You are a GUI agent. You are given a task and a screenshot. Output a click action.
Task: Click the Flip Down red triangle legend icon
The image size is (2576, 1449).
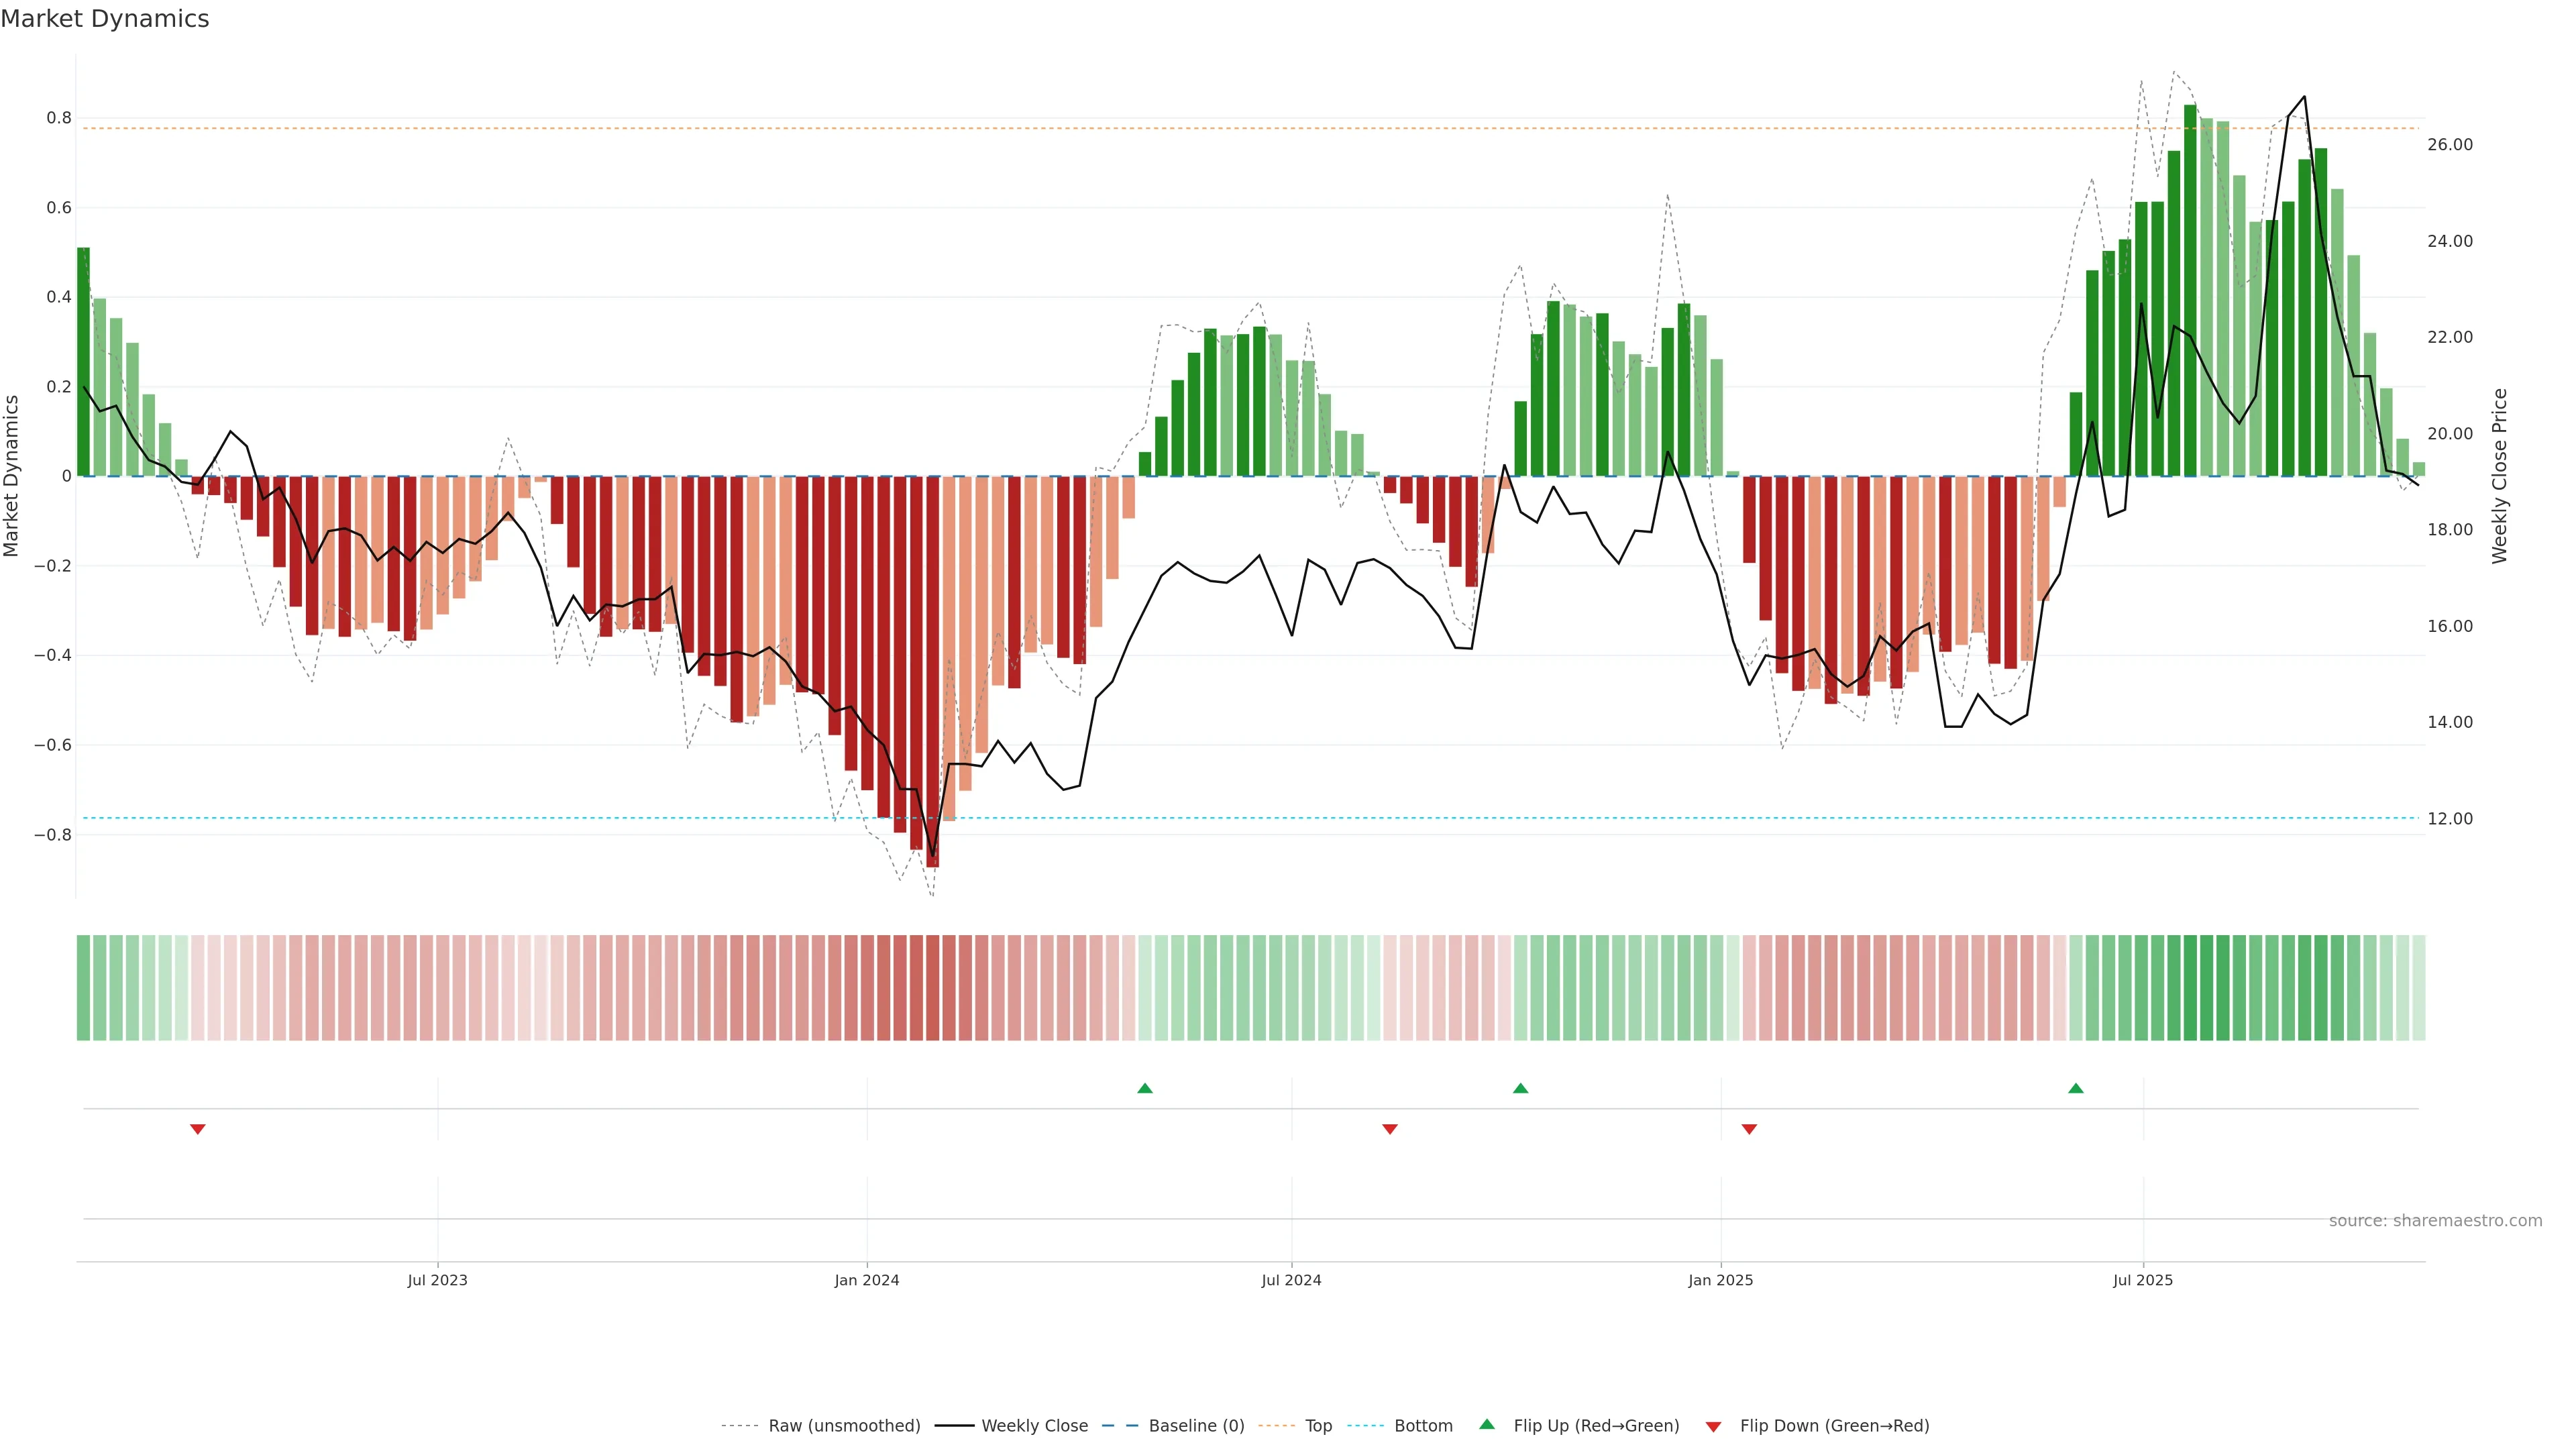[1713, 1427]
